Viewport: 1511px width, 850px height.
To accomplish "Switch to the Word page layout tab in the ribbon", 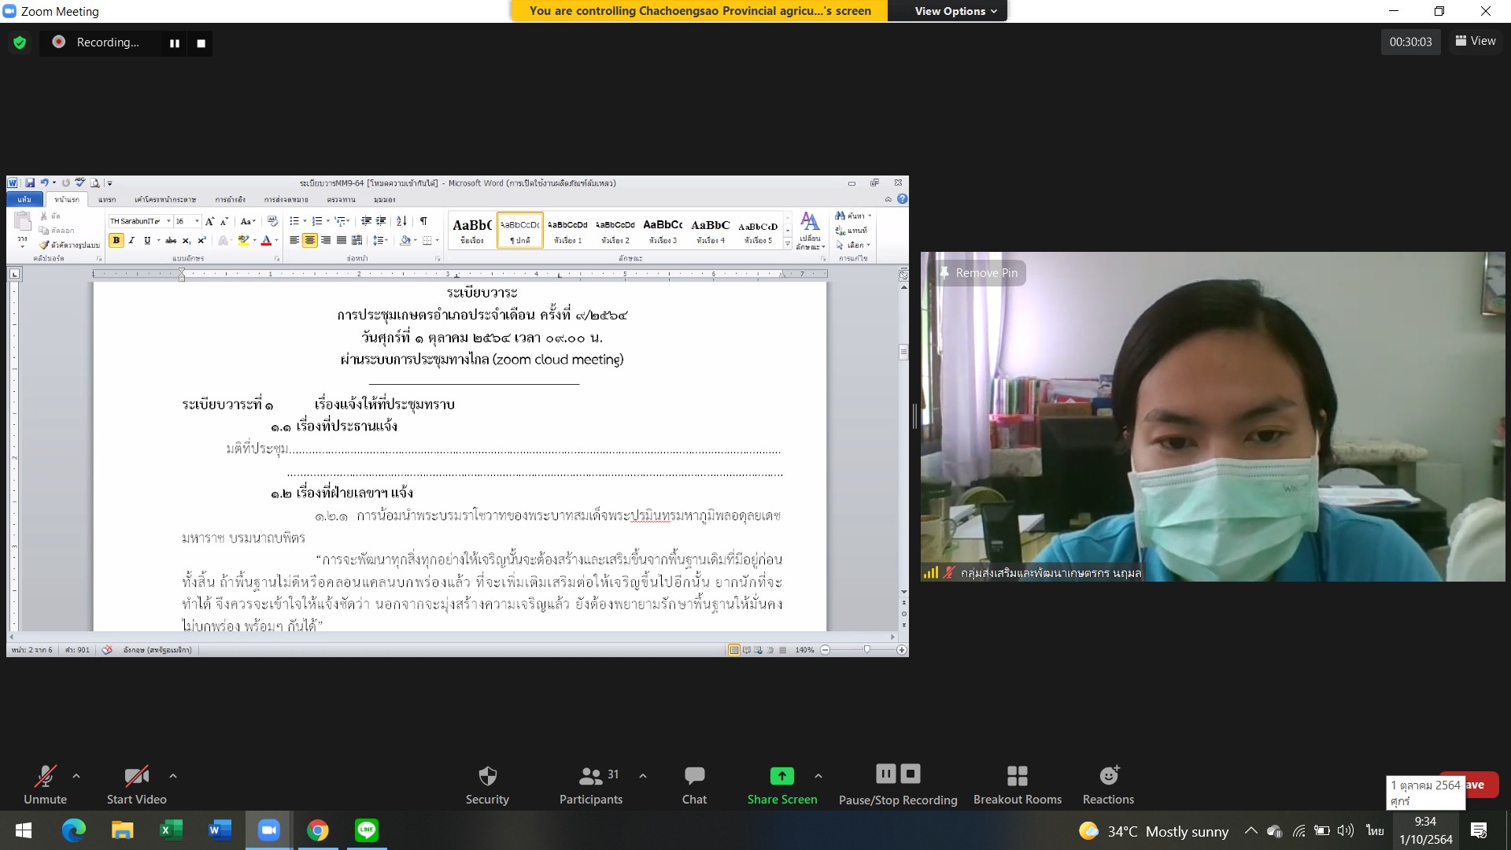I will pyautogui.click(x=164, y=200).
